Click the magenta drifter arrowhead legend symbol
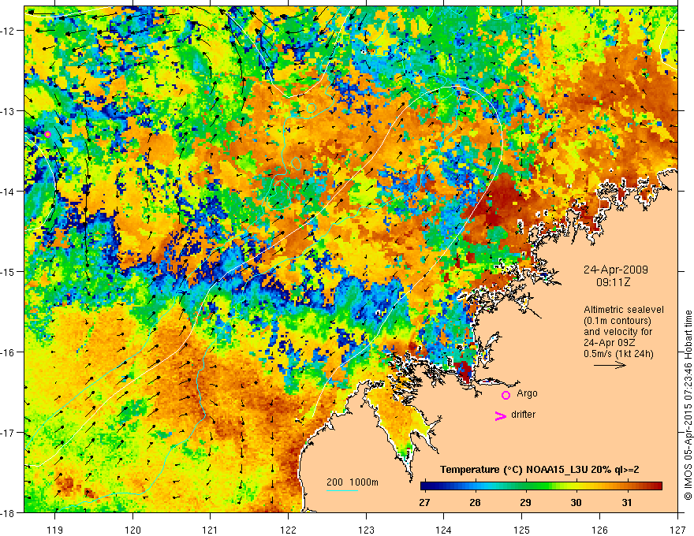694x536 pixels. pyautogui.click(x=501, y=416)
